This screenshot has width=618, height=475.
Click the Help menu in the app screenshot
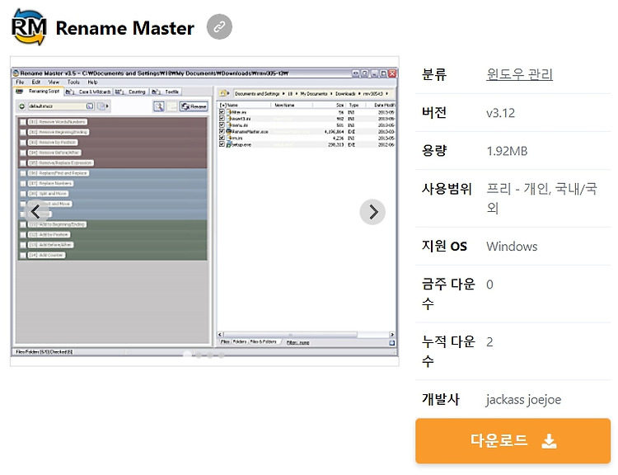tap(92, 82)
